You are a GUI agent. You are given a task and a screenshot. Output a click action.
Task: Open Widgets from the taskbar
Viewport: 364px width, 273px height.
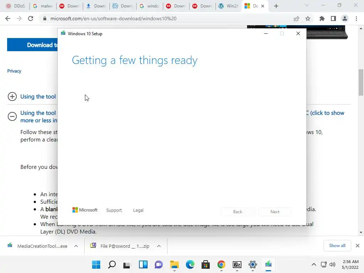point(143,264)
